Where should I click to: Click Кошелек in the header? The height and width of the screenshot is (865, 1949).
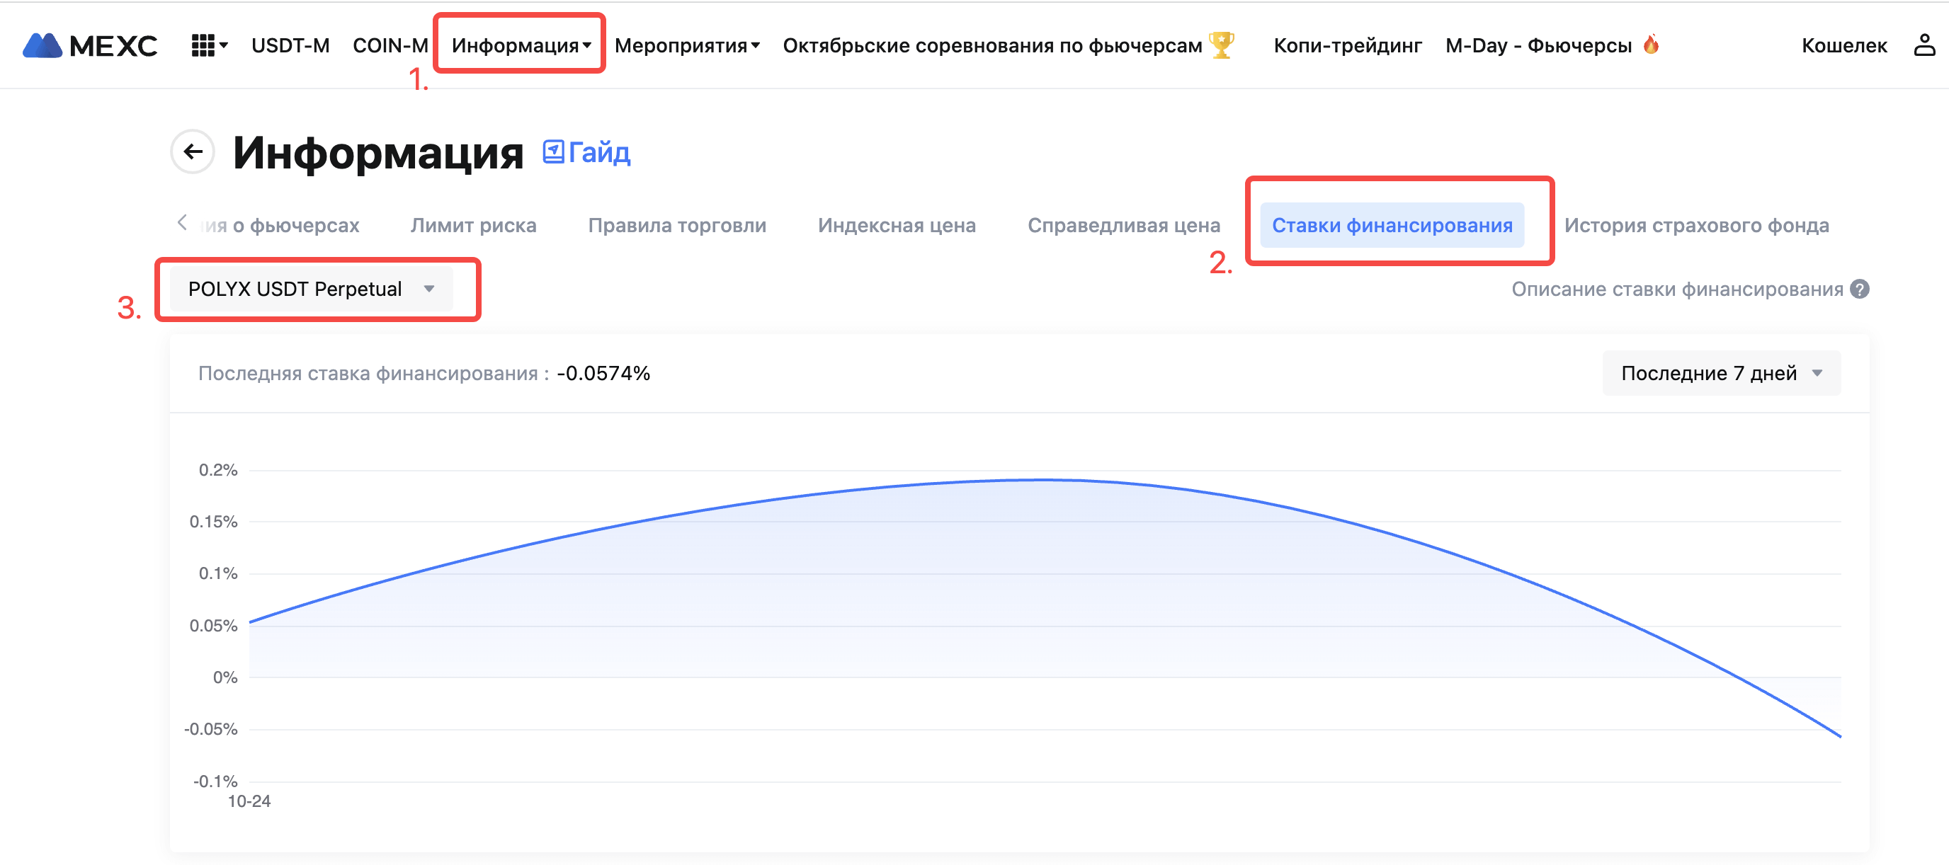tap(1844, 45)
